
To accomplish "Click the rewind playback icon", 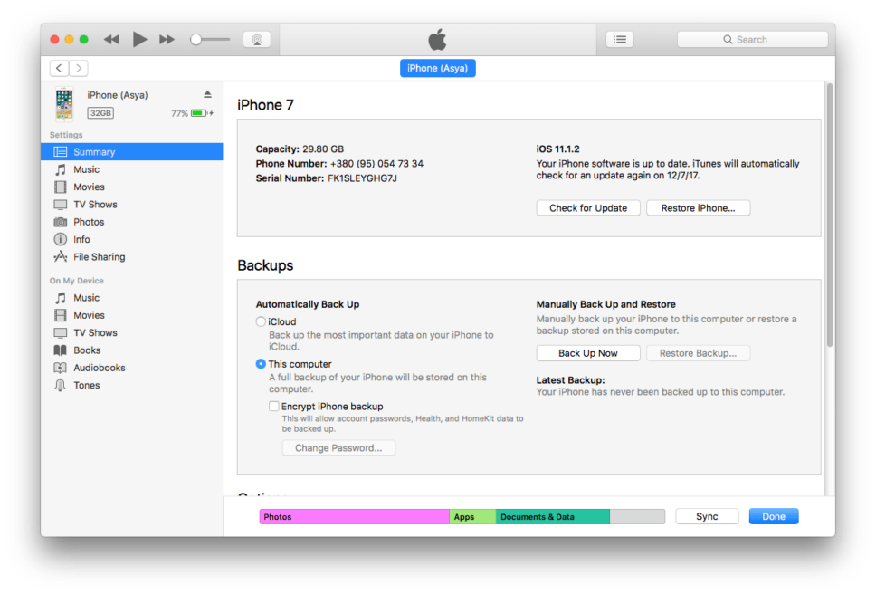I will [x=111, y=39].
